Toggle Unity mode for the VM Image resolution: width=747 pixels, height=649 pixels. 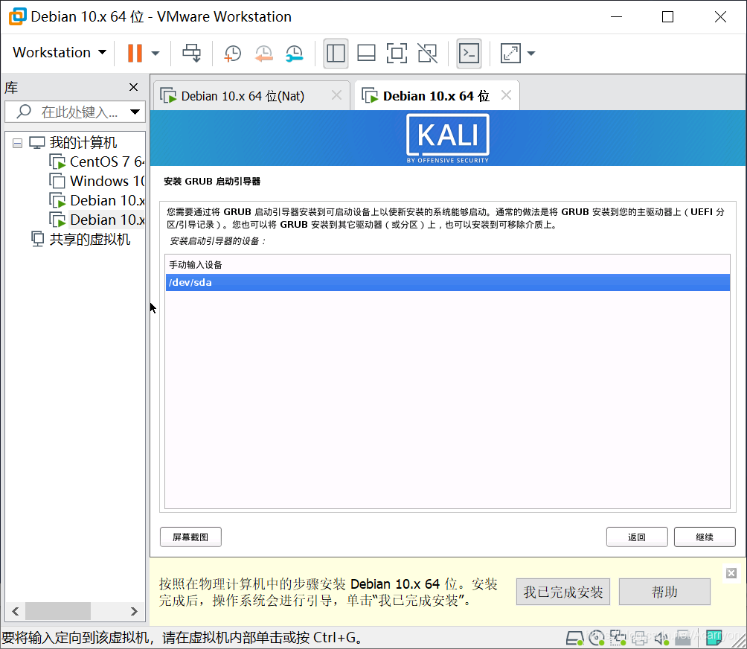[427, 53]
